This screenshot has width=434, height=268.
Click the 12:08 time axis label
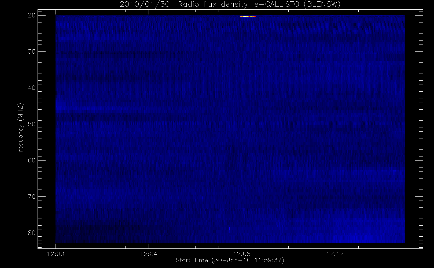tap(242, 254)
